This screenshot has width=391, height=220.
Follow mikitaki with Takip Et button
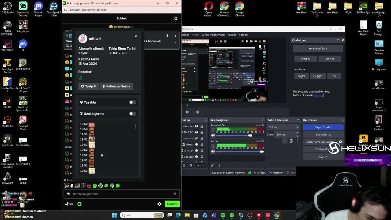89,86
